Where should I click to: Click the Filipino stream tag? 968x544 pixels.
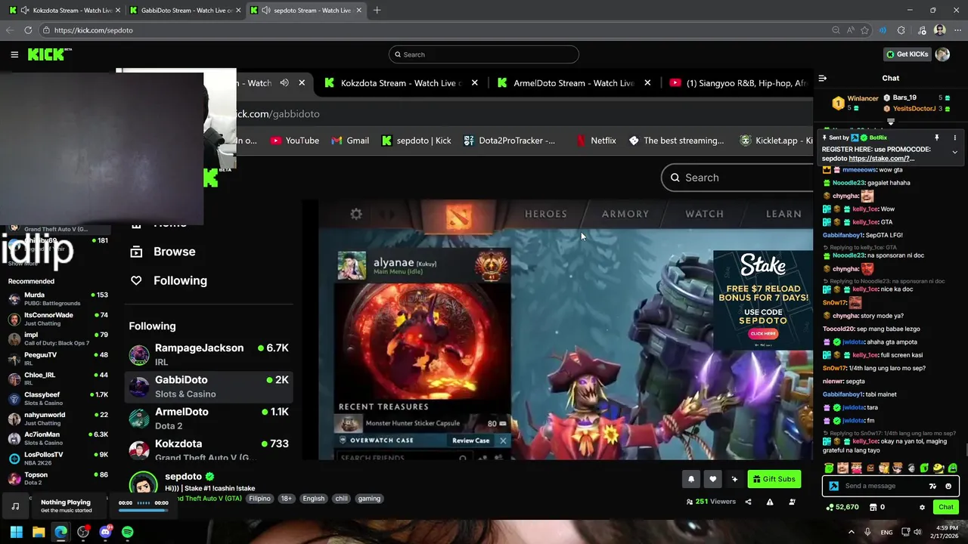pos(259,499)
